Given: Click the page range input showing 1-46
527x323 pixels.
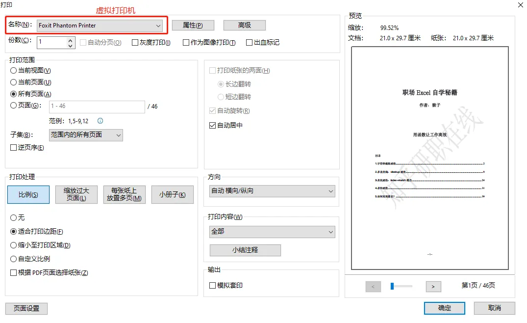Looking at the screenshot, I should tap(97, 107).
